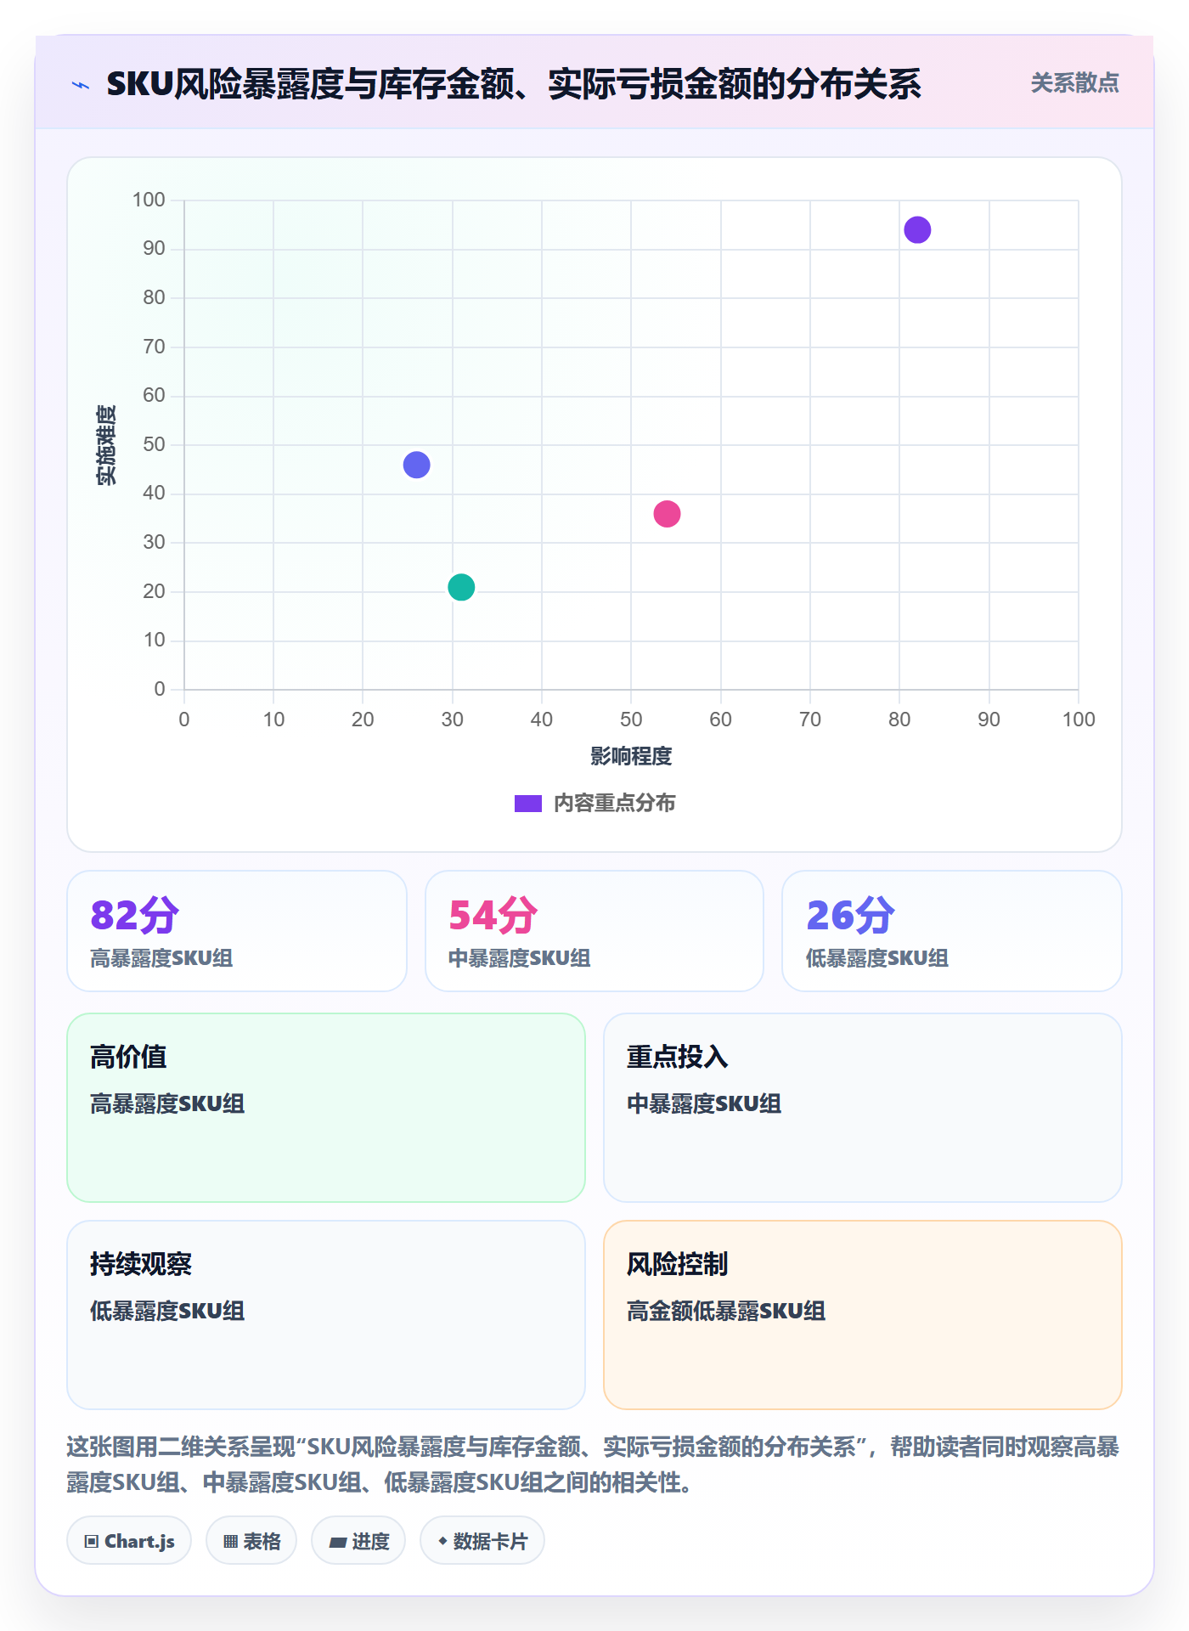Select the blue-indigo scatter point
The width and height of the screenshot is (1189, 1631).
click(x=416, y=465)
